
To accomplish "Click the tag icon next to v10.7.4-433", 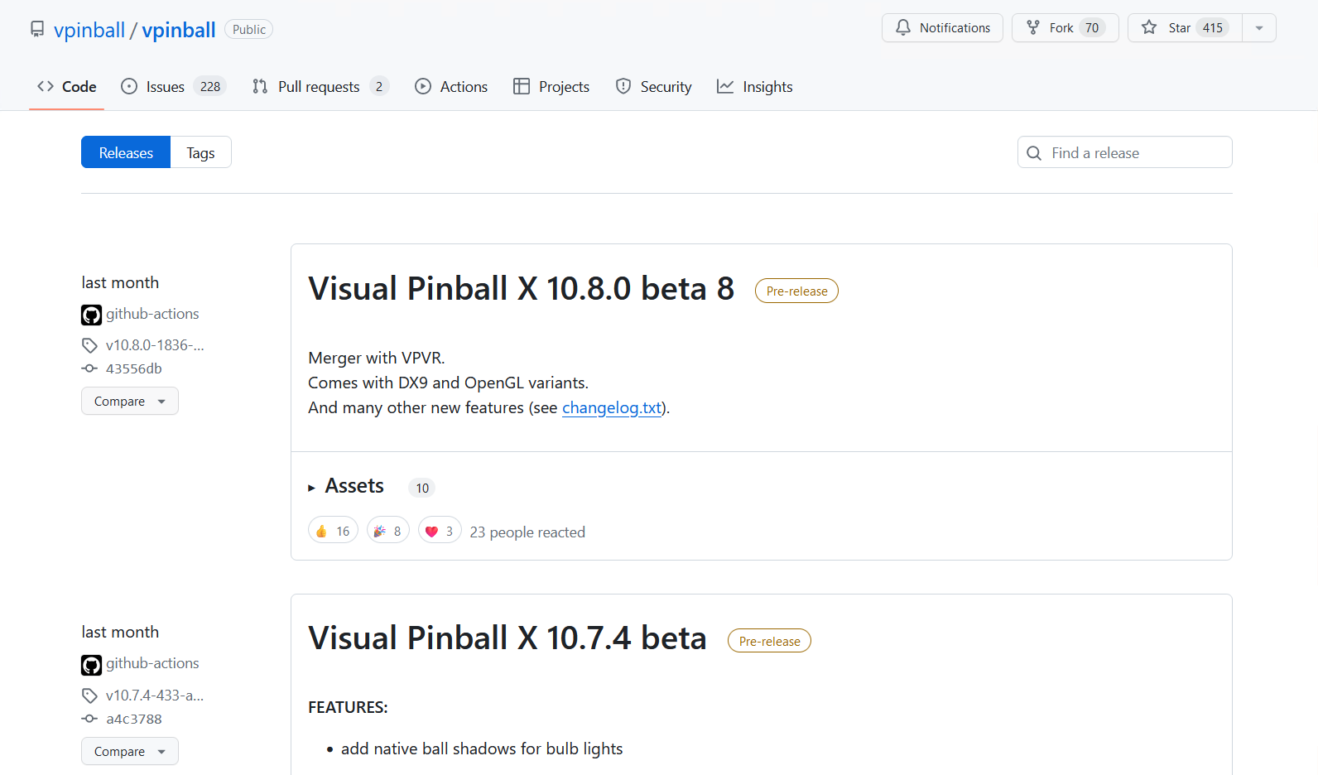I will [89, 696].
